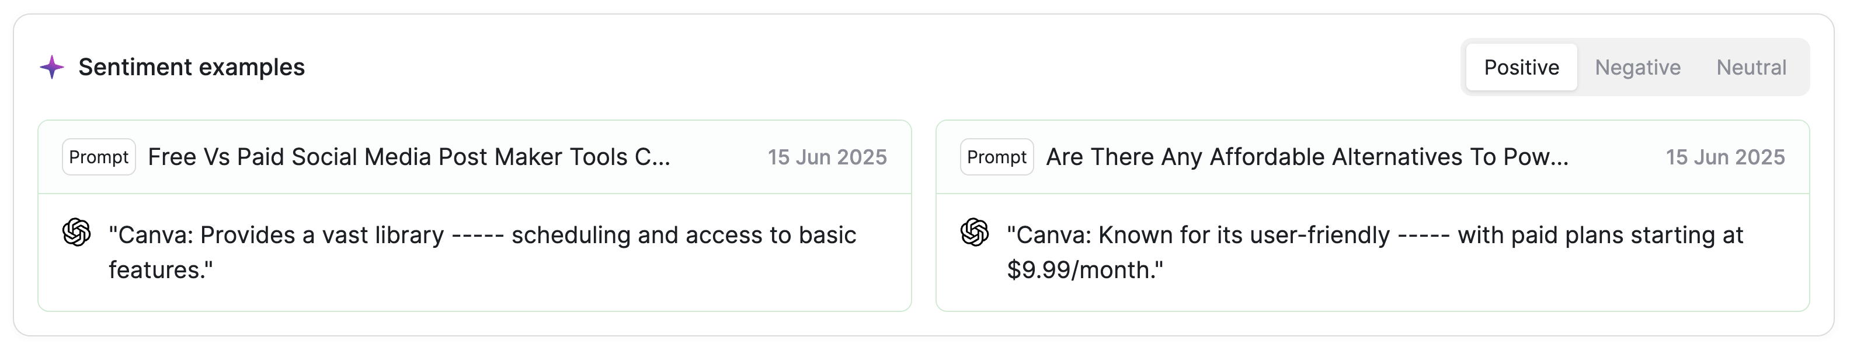Expand the dashes after 'user-friendly'
1850x351 pixels.
(1423, 236)
